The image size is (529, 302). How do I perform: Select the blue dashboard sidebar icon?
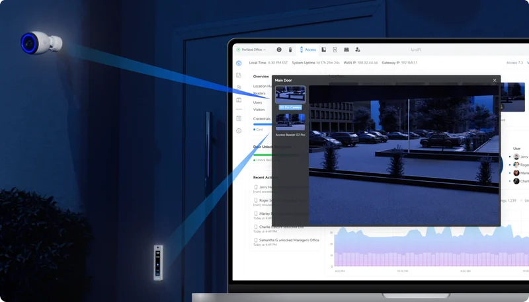[239, 63]
